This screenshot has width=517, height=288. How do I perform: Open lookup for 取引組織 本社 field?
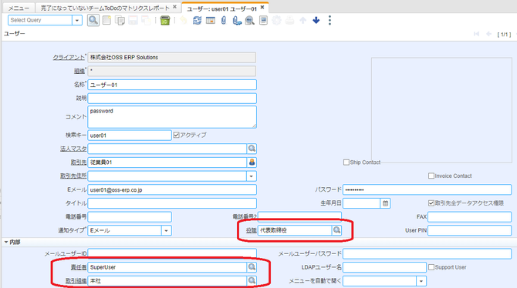[252, 281]
